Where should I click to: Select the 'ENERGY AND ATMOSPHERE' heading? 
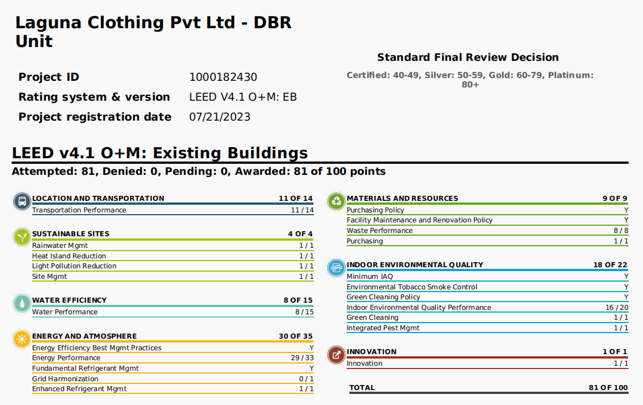(x=85, y=336)
